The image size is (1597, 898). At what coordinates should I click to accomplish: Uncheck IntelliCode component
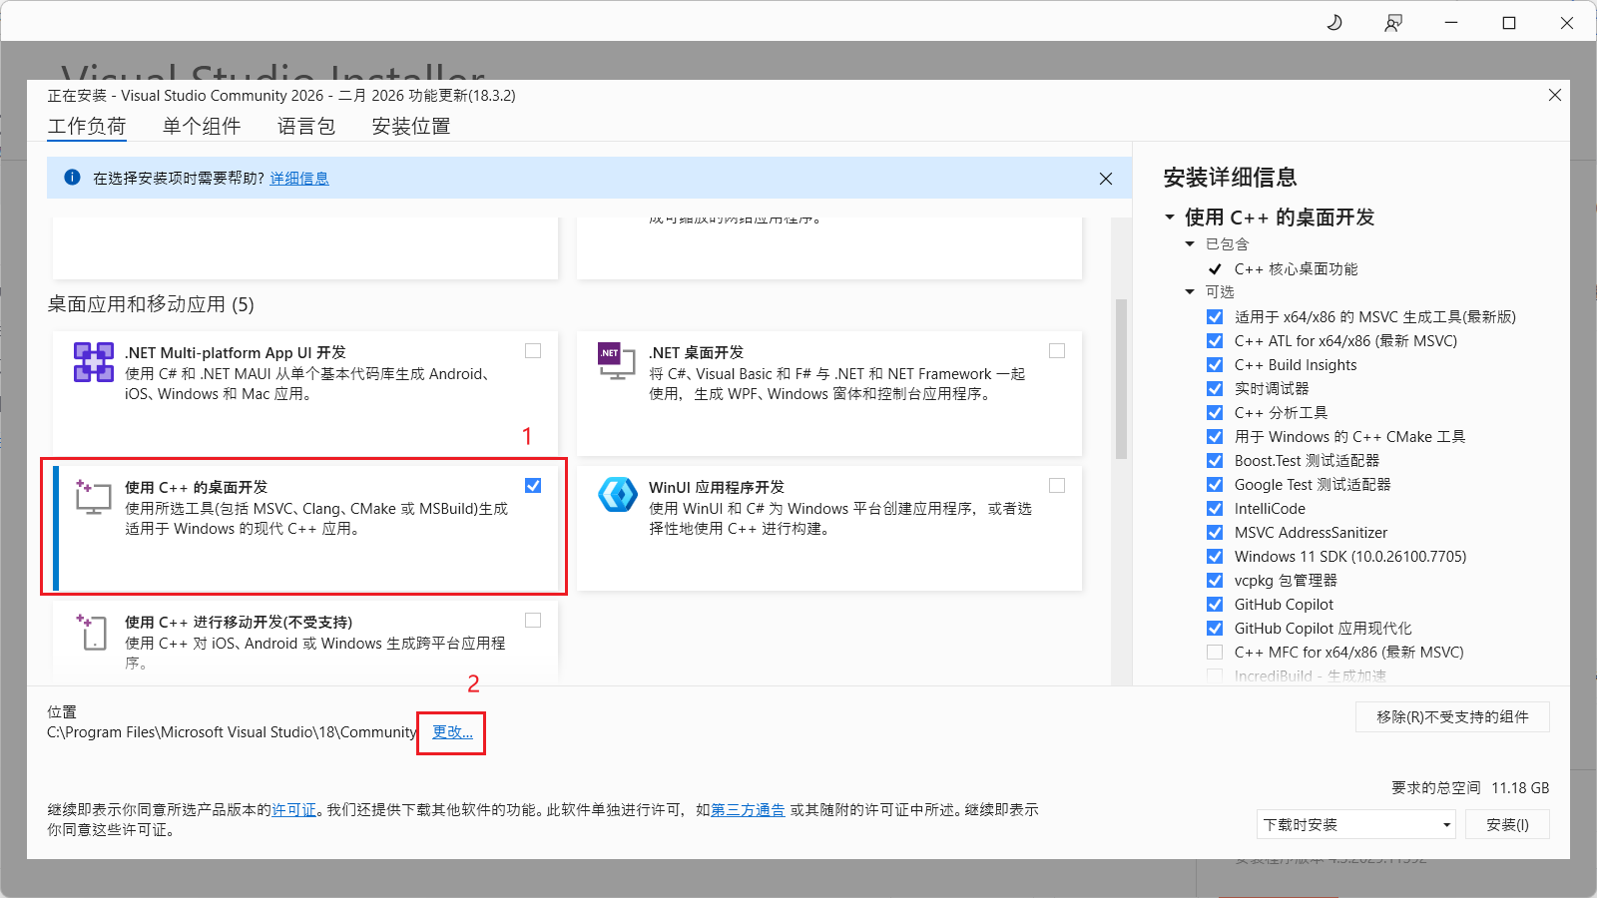point(1215,509)
